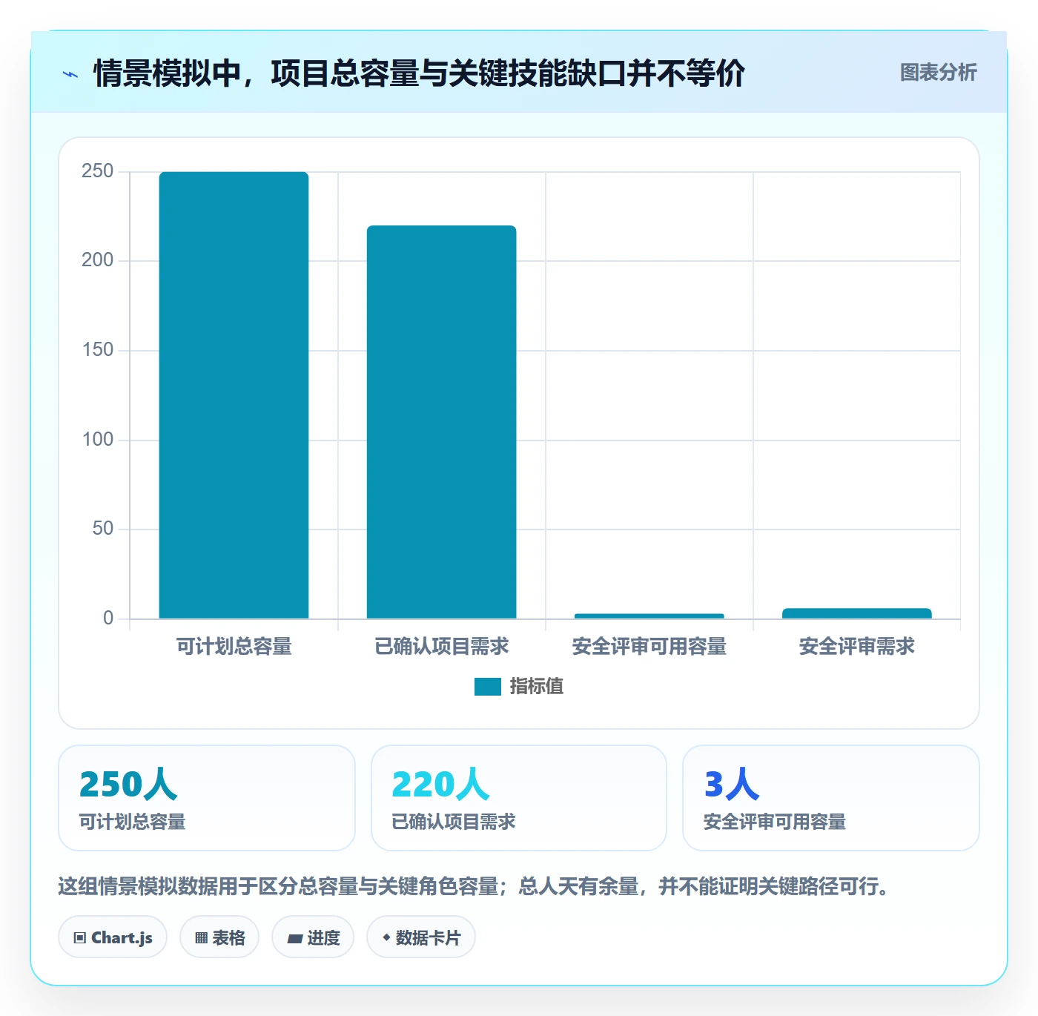Click the grid icon in the 表格 chip
The height and width of the screenshot is (1016, 1038).
pyautogui.click(x=201, y=938)
